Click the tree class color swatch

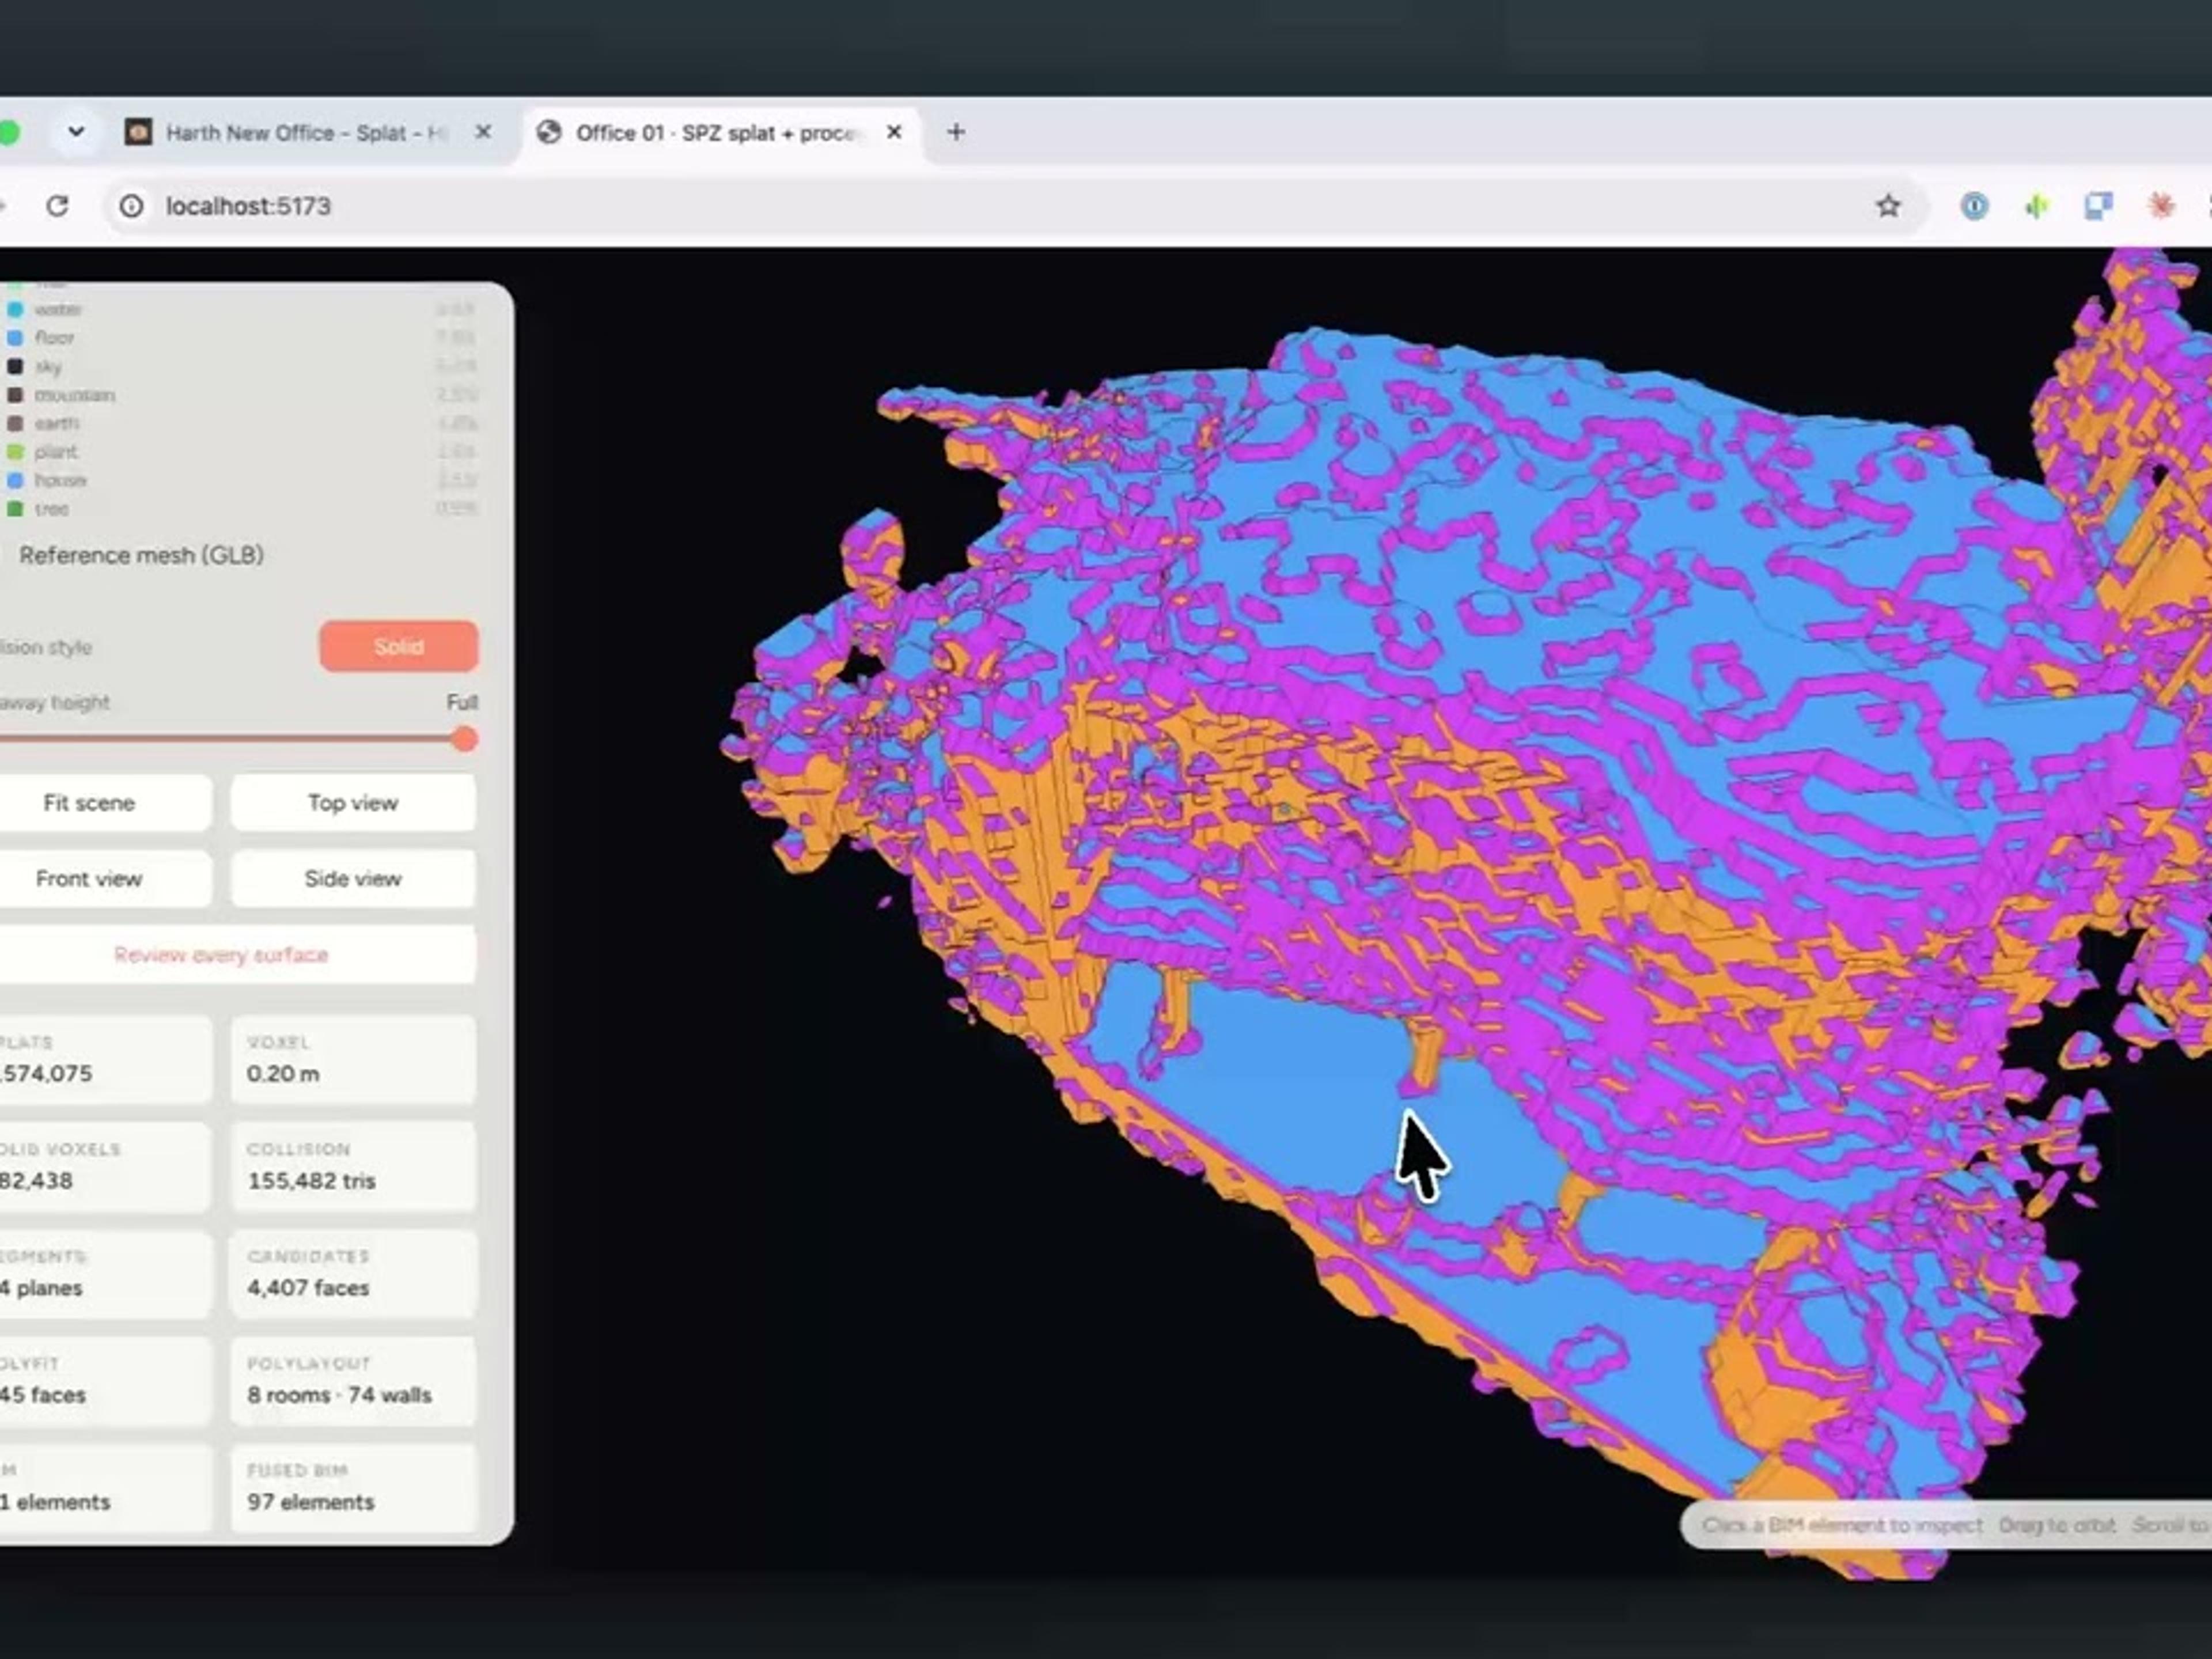pos(15,509)
